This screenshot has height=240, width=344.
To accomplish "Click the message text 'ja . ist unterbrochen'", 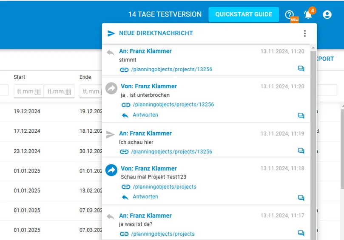I will (145, 95).
